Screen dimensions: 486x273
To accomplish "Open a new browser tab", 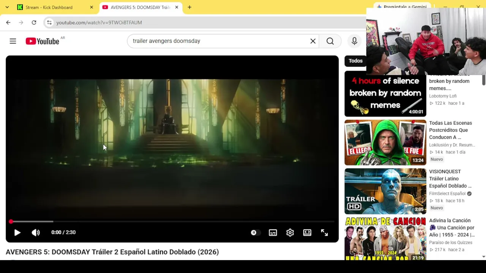I will [x=189, y=7].
